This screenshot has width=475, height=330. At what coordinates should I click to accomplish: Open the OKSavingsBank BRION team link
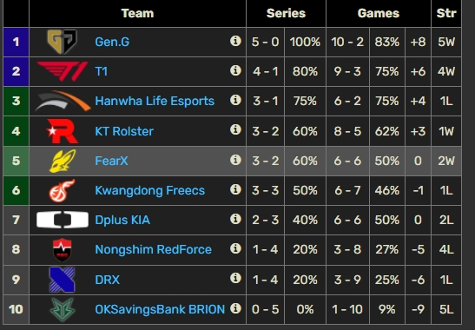160,309
